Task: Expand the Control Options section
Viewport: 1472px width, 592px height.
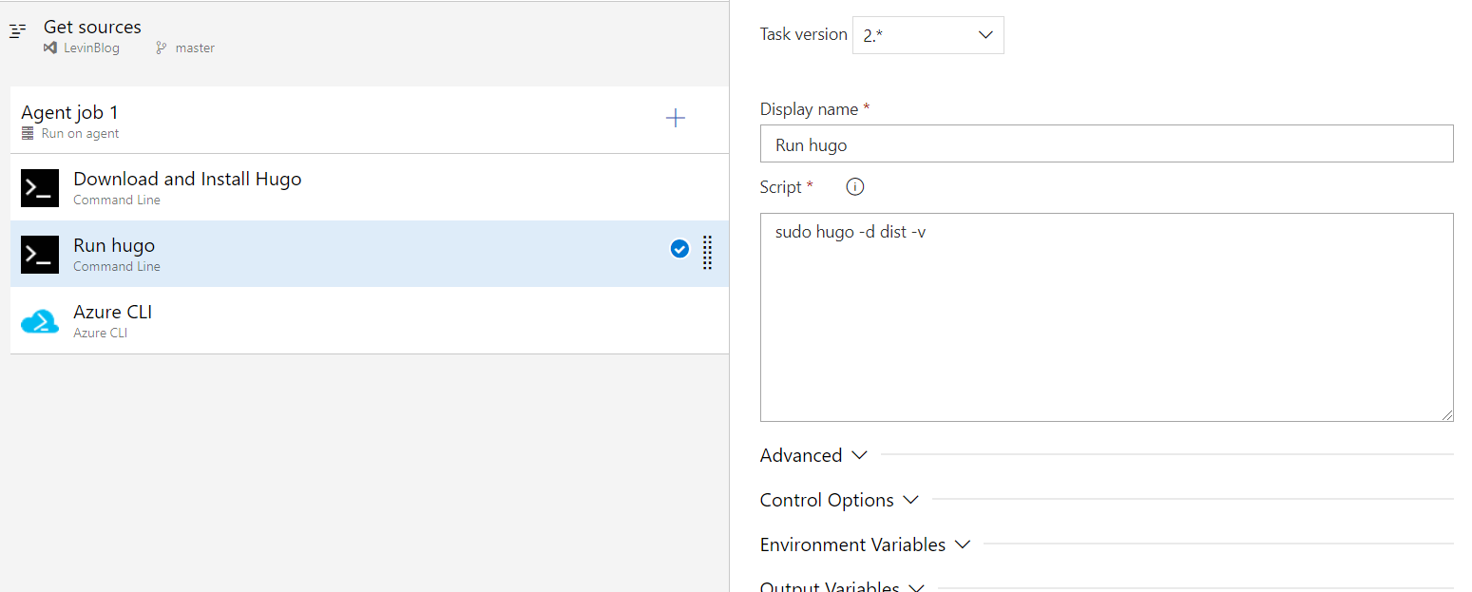Action: coord(839,500)
